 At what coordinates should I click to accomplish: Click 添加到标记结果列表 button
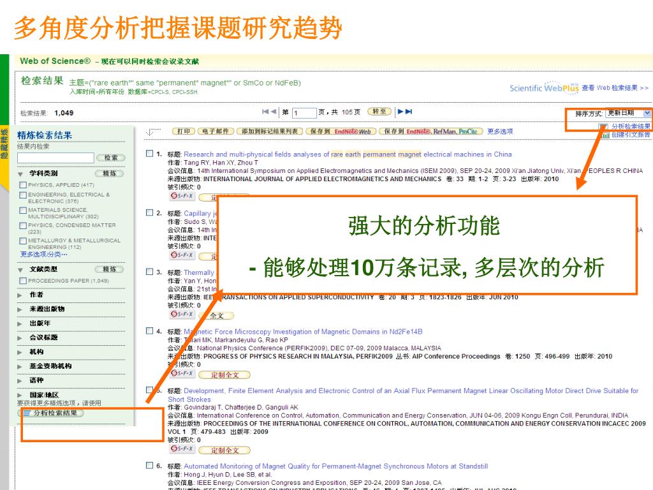pos(270,131)
